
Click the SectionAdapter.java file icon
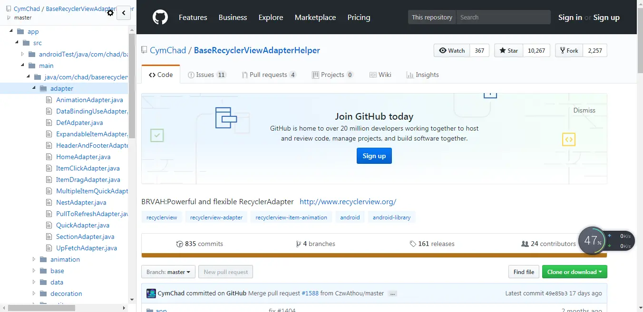[x=49, y=236]
